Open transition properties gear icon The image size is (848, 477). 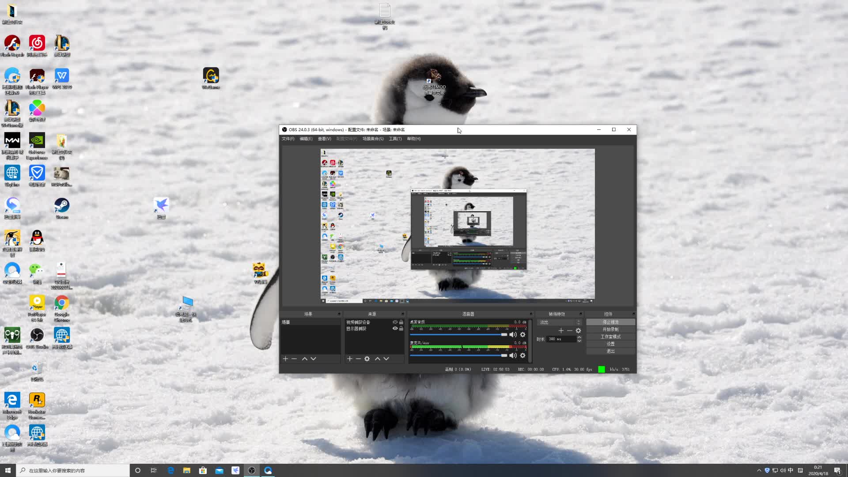578,330
